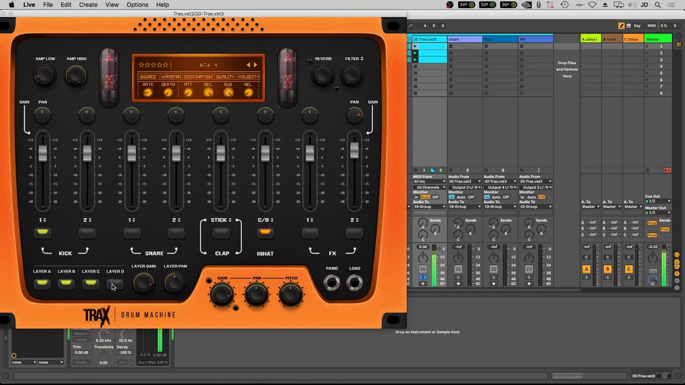Click the preset star rating
Image resolution: width=685 pixels, height=385 pixels.
click(154, 65)
